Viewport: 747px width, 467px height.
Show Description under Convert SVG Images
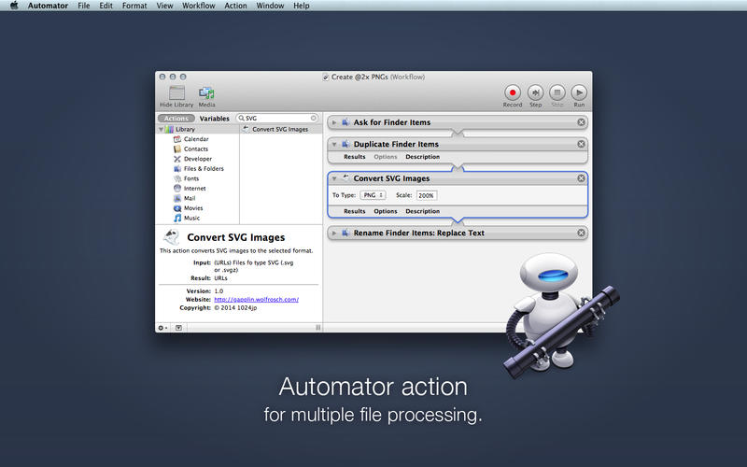(x=423, y=211)
